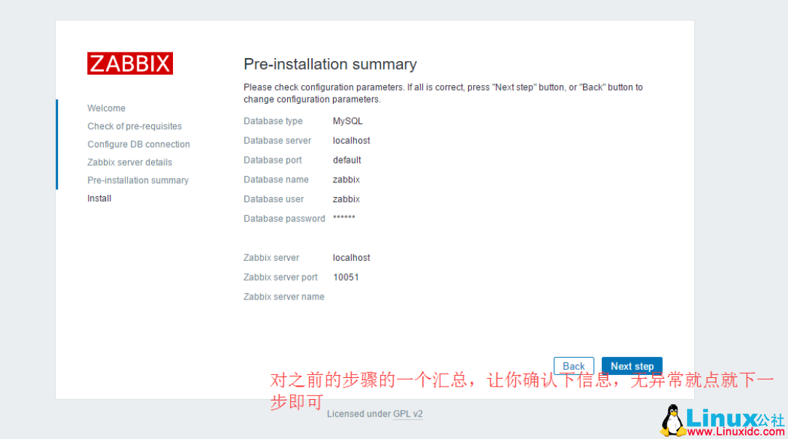Screen dimensions: 788x439
Task: Select Zabbix server details step
Action: (129, 162)
